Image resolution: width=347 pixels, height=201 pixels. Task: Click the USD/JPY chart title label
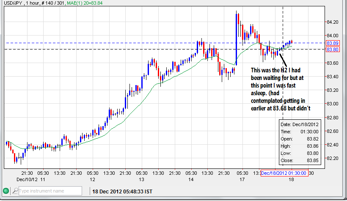pos(13,3)
